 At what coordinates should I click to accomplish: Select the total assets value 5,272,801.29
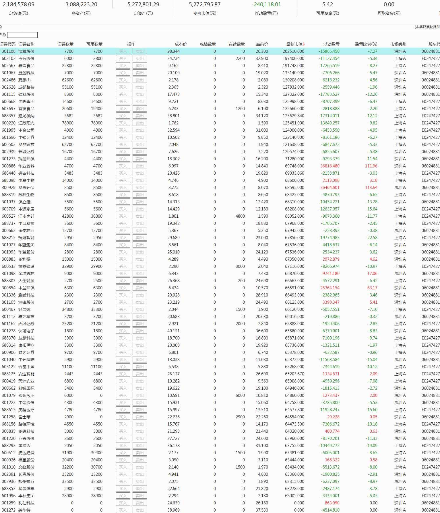pyautogui.click(x=143, y=5)
